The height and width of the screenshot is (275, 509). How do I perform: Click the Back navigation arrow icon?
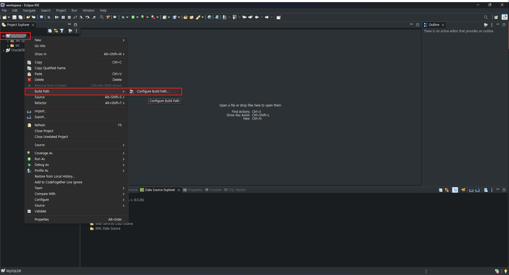[257, 17]
